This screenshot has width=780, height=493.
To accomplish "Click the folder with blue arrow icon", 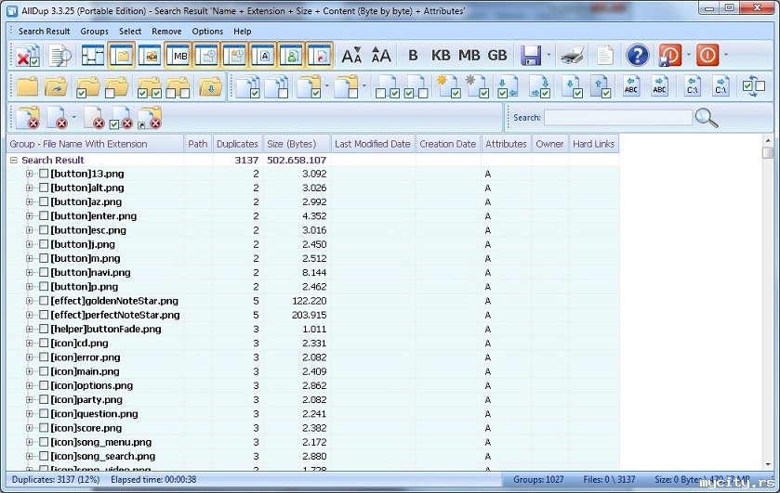I will (x=56, y=86).
